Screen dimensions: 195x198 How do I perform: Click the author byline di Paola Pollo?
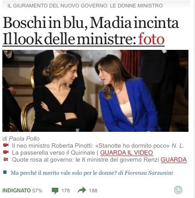21,139
